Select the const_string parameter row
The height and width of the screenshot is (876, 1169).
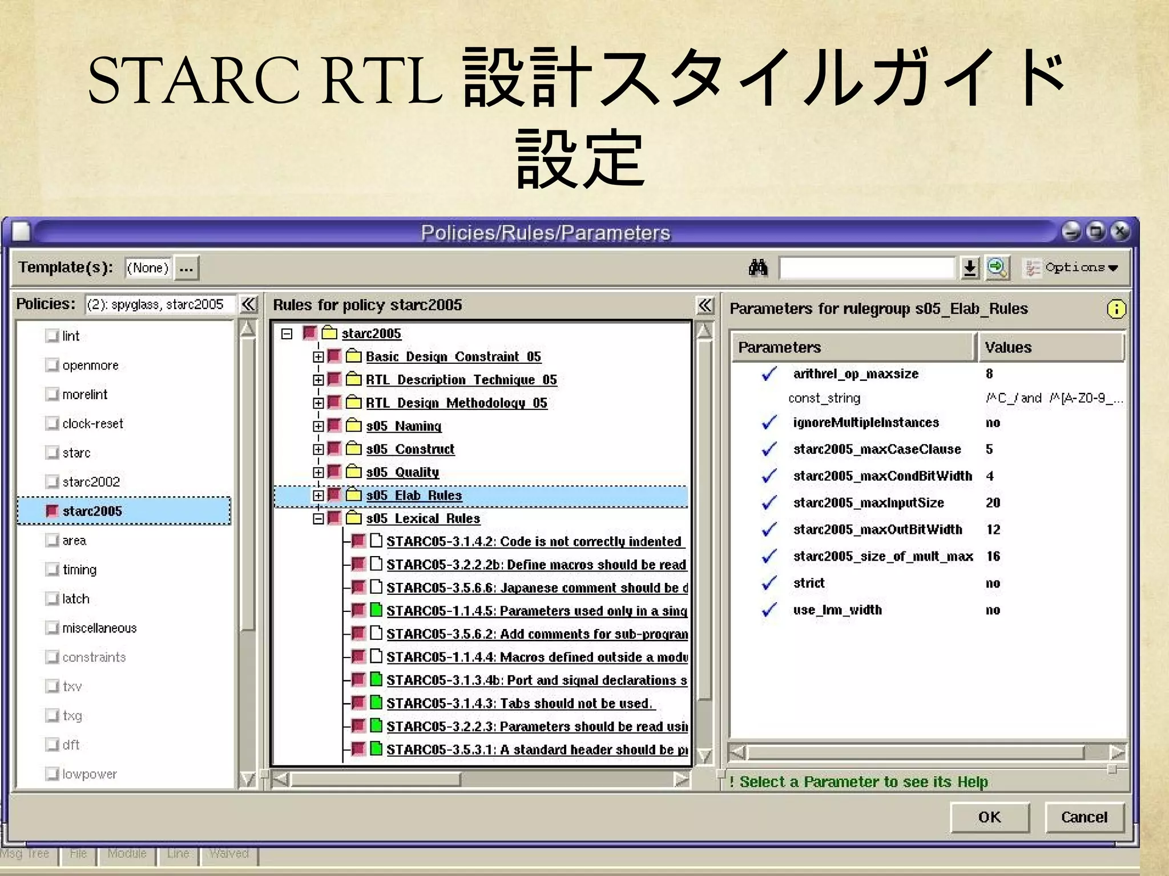tap(928, 398)
